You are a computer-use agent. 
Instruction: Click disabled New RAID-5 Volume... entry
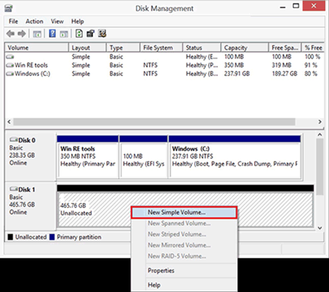tap(184, 256)
